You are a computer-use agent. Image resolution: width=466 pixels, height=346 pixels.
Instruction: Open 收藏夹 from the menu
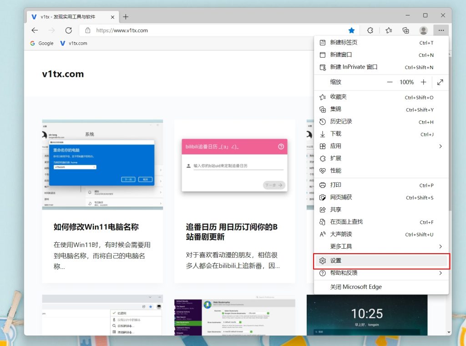click(381, 97)
